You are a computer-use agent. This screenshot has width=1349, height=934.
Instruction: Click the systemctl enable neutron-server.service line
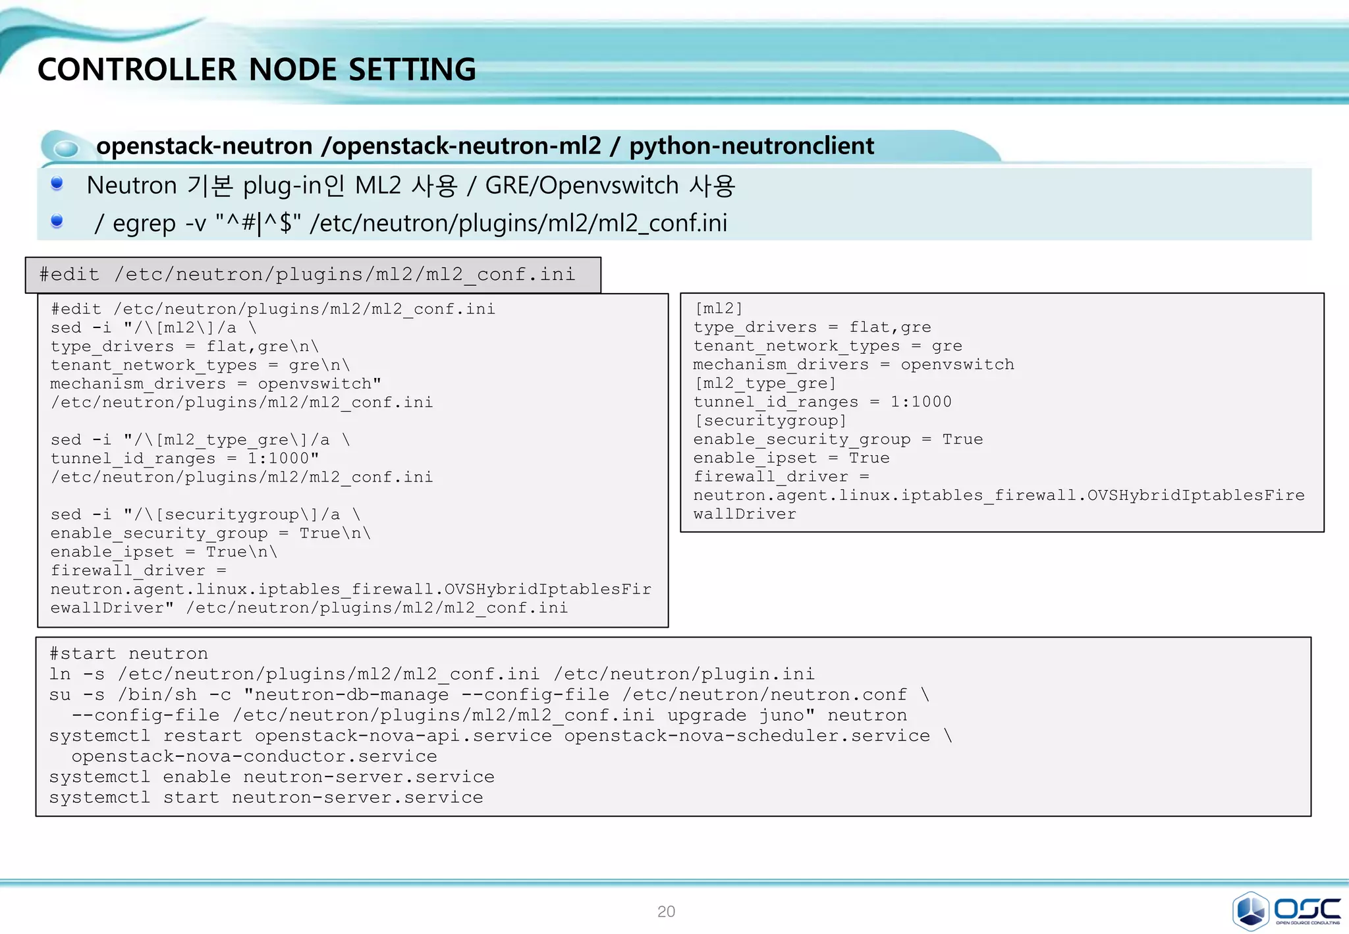click(x=271, y=777)
